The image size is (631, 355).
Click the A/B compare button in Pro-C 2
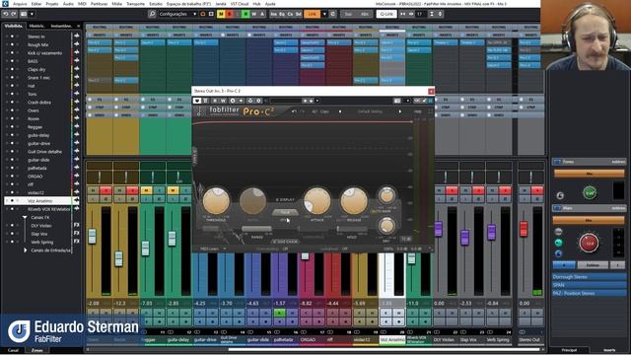coord(315,111)
